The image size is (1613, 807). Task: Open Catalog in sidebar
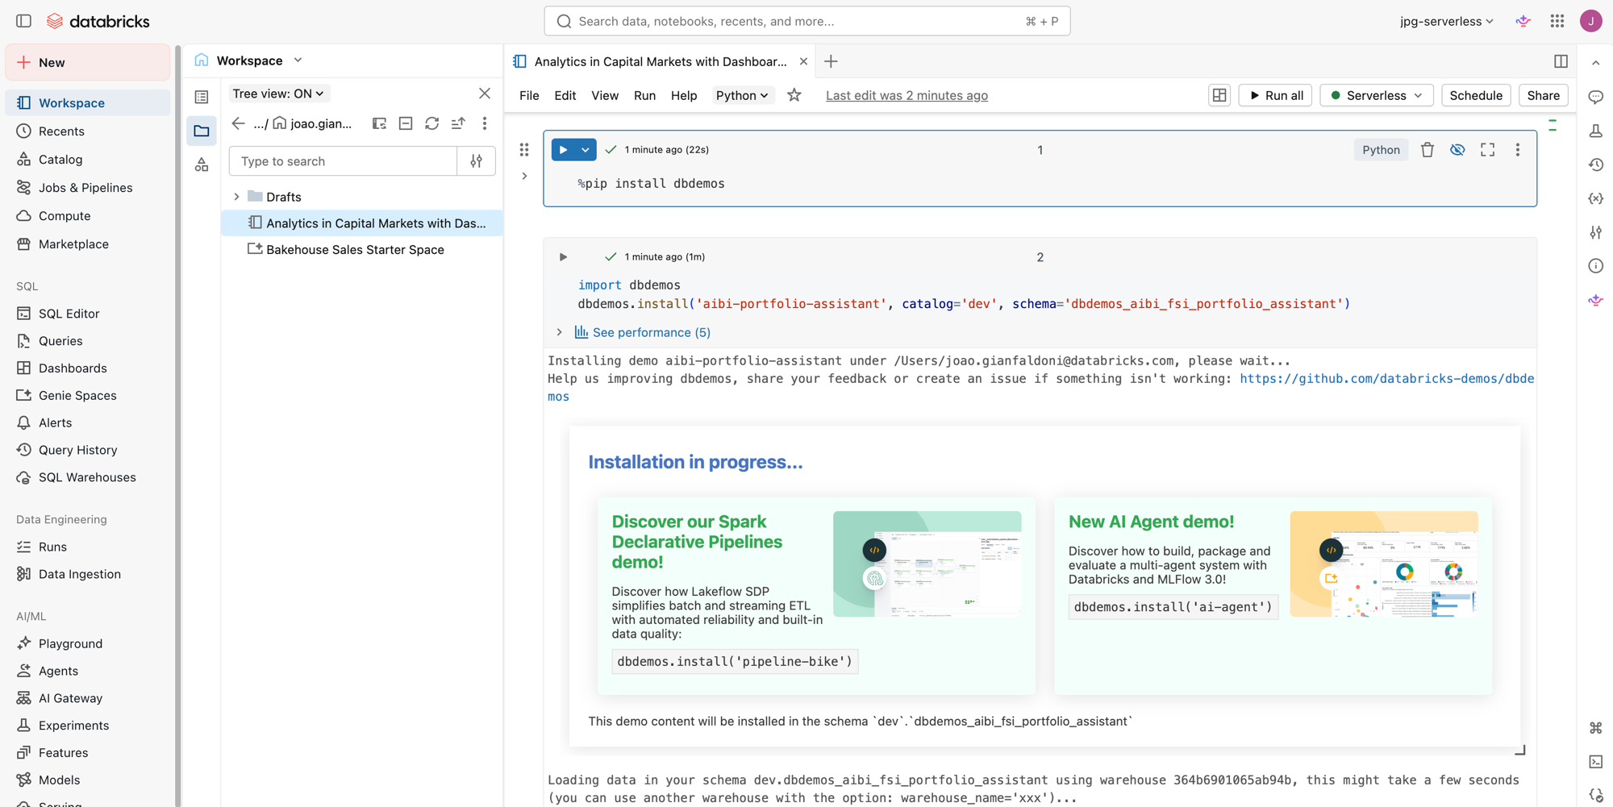click(x=60, y=160)
